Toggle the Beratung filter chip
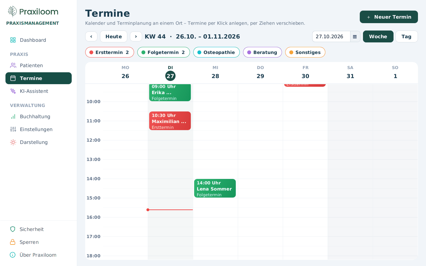The image size is (426, 266). click(262, 52)
